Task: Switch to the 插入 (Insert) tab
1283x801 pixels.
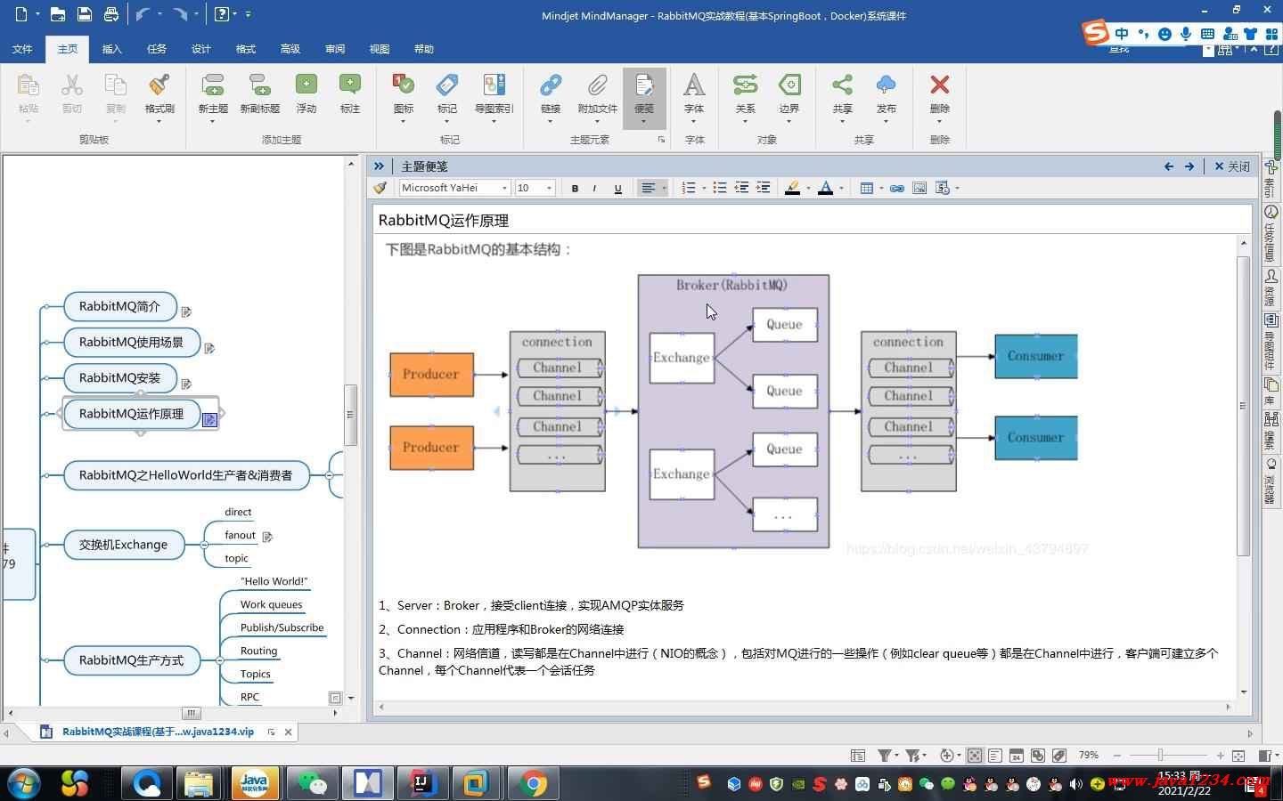Action: coord(112,49)
